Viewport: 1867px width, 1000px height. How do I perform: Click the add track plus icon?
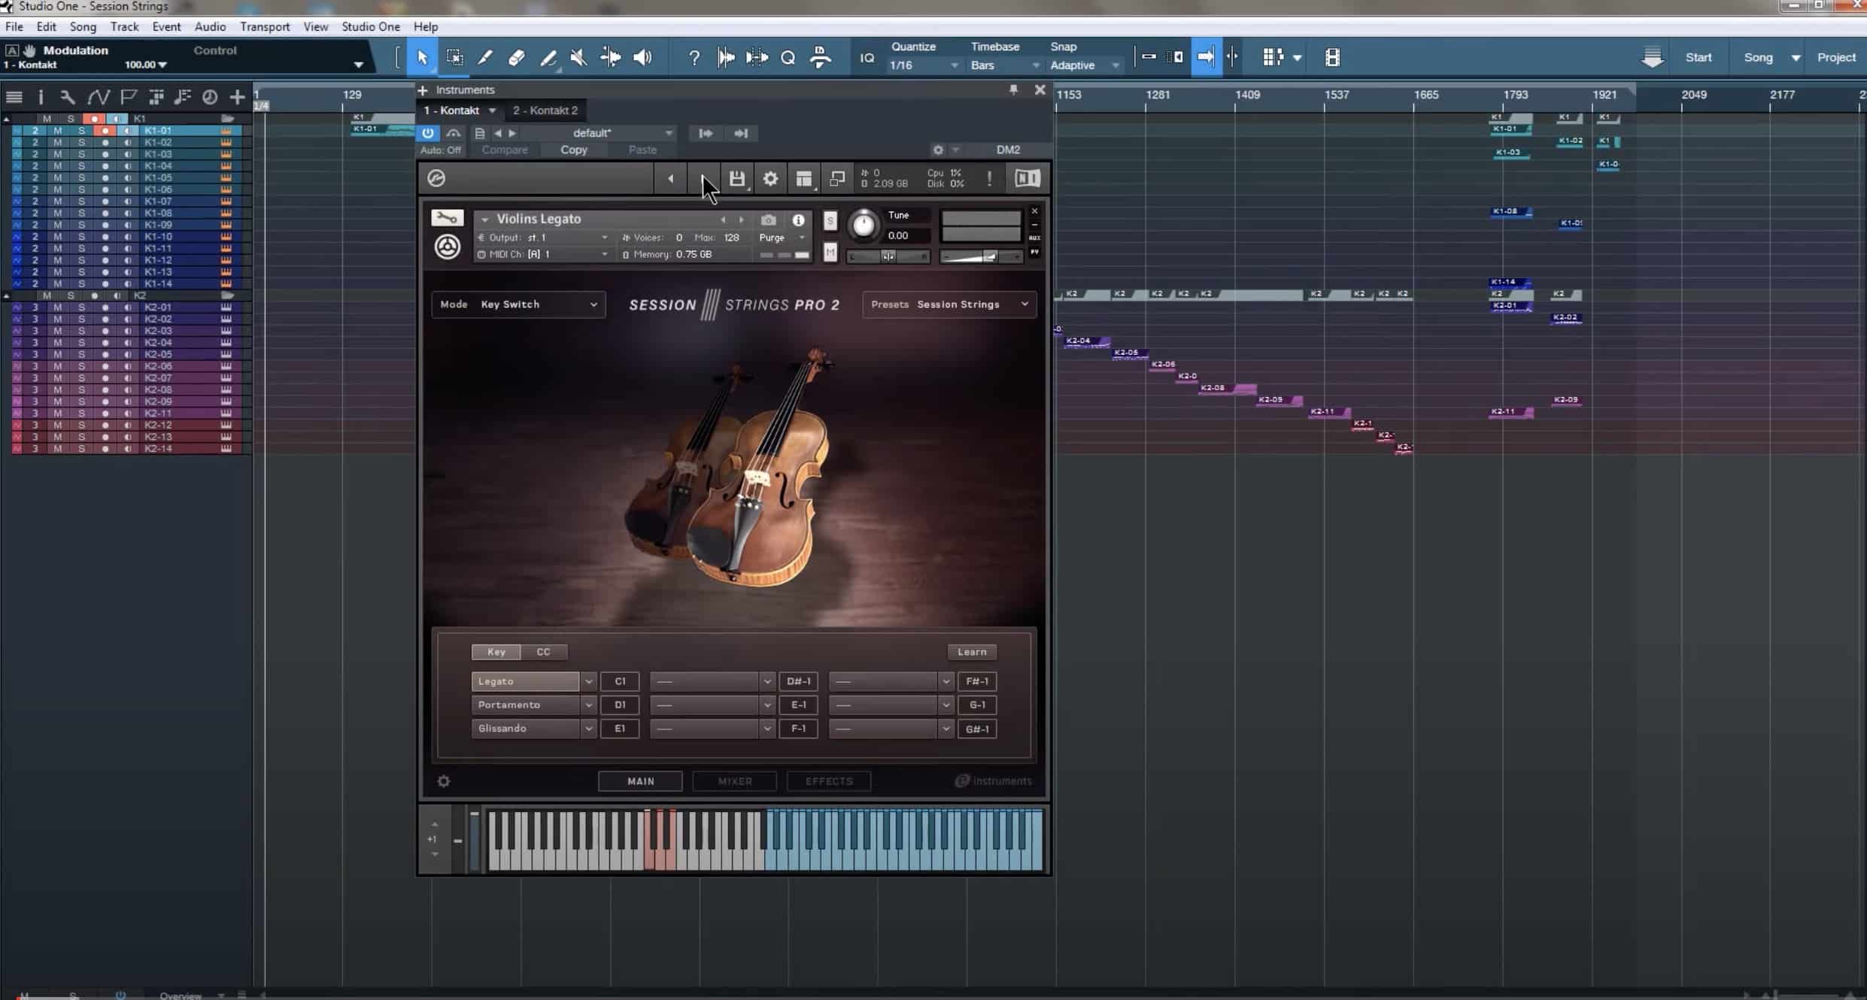point(237,96)
